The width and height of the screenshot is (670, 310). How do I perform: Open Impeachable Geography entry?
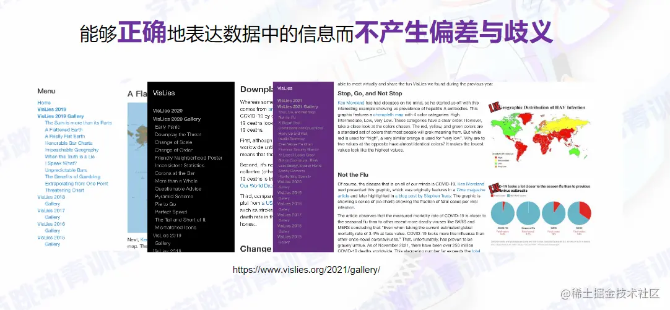[72, 150]
